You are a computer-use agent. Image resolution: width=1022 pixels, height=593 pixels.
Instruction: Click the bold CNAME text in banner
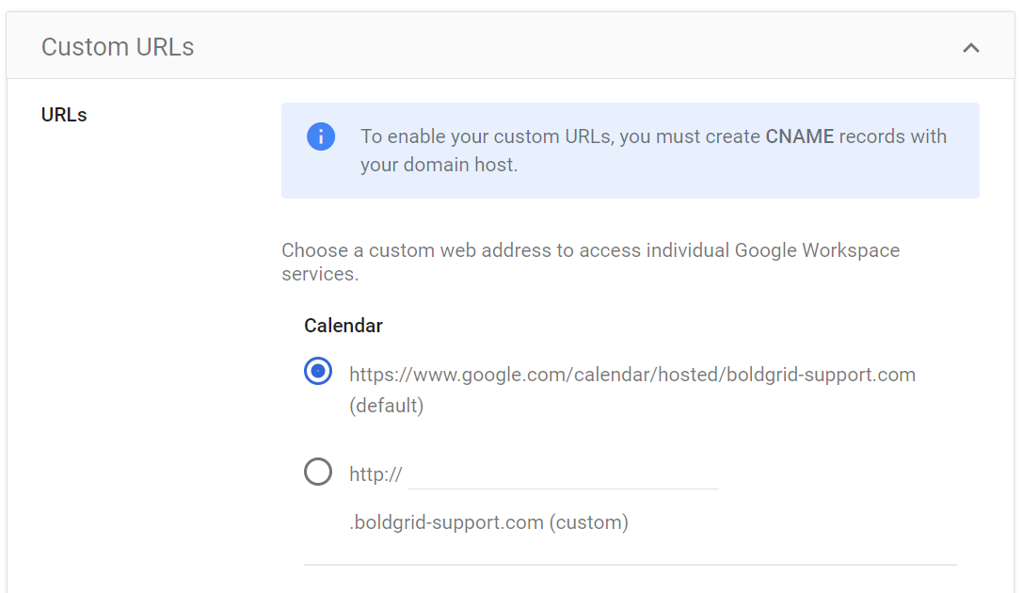(x=799, y=136)
